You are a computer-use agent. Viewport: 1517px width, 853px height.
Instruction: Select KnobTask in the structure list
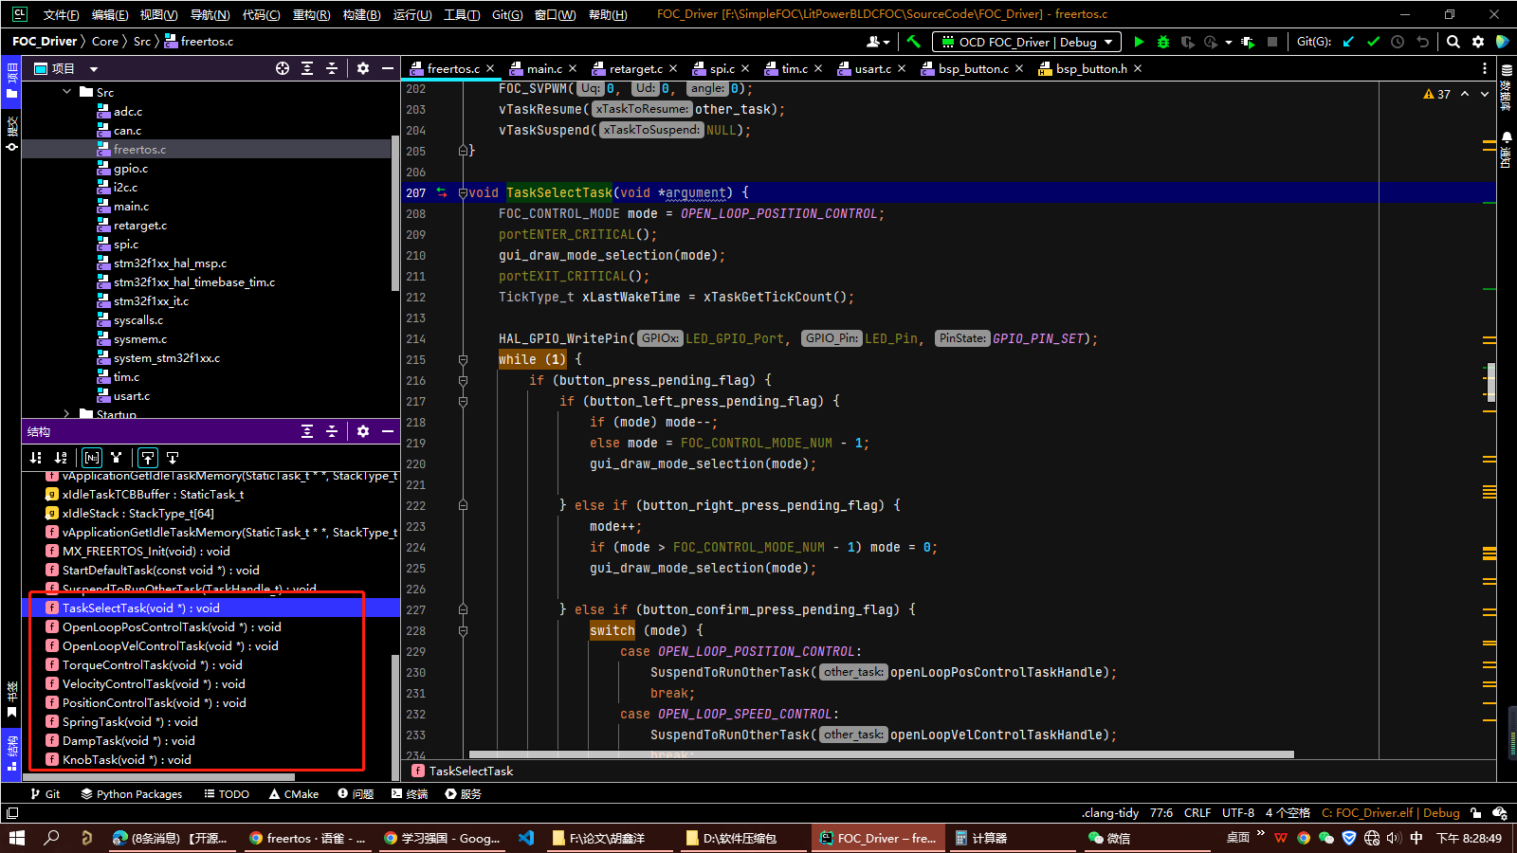click(x=127, y=759)
